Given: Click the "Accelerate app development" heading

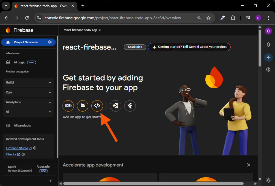Looking at the screenshot, I should point(93,165).
